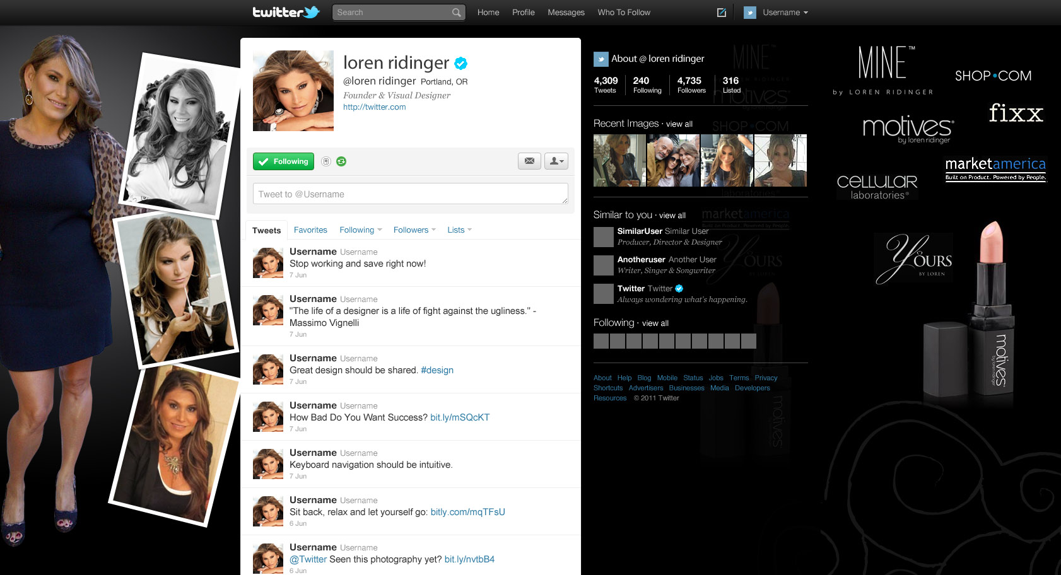Image resolution: width=1061 pixels, height=575 pixels.
Task: Open the footer Developers link
Action: coord(752,388)
